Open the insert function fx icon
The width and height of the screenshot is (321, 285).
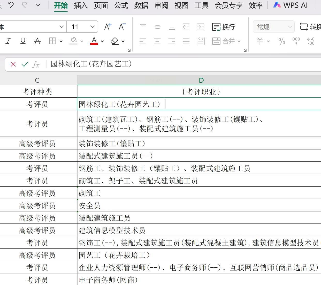[x=36, y=64]
